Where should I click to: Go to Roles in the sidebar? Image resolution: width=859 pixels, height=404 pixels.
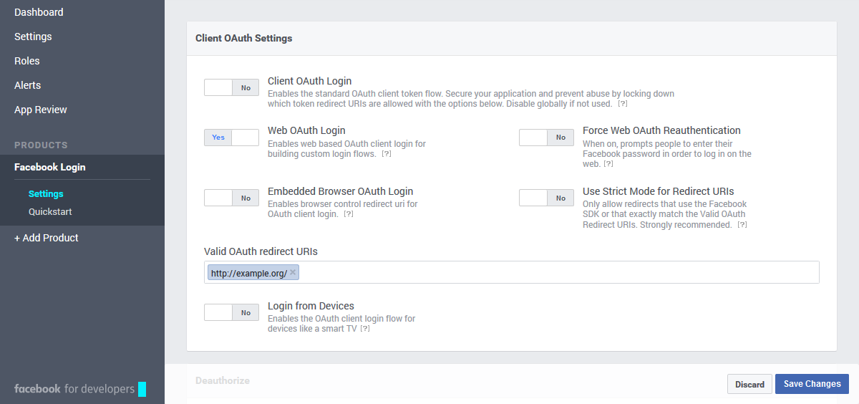pos(27,61)
